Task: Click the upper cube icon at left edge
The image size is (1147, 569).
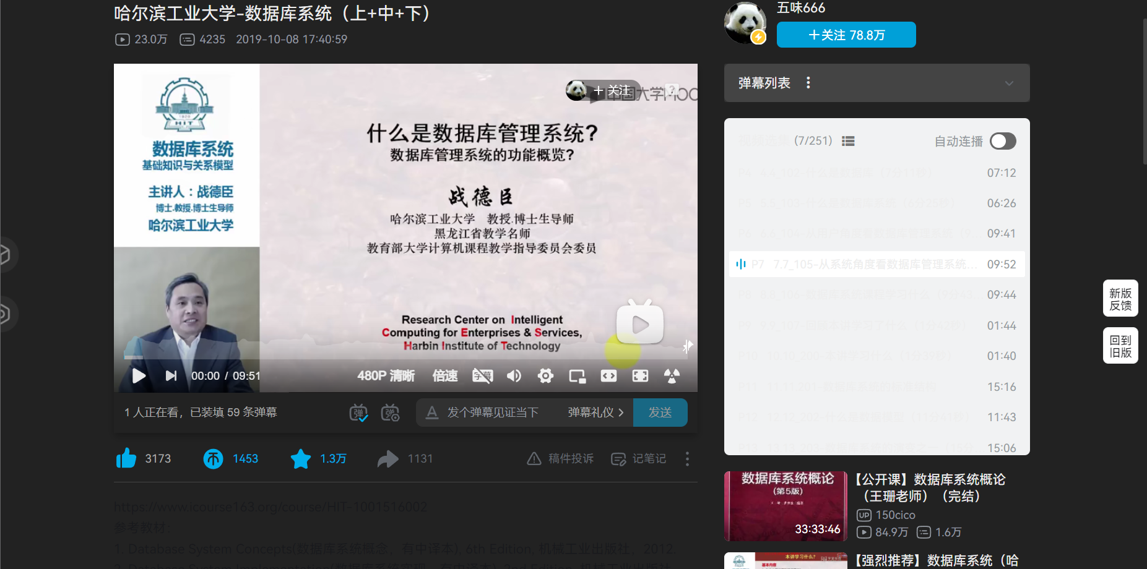Action: [x=5, y=254]
